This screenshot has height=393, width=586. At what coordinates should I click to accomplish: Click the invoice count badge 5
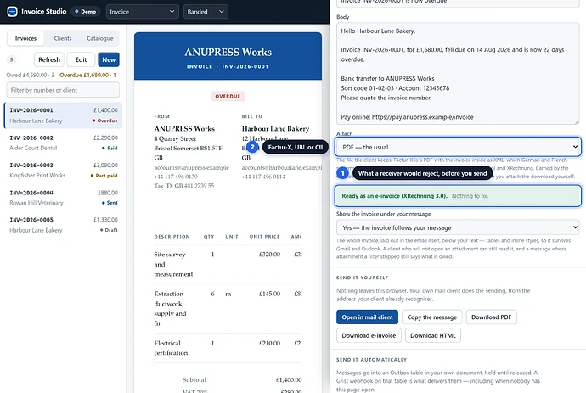tap(12, 59)
